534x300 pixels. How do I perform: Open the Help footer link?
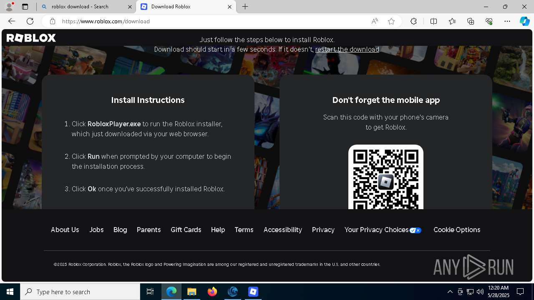[x=218, y=230]
